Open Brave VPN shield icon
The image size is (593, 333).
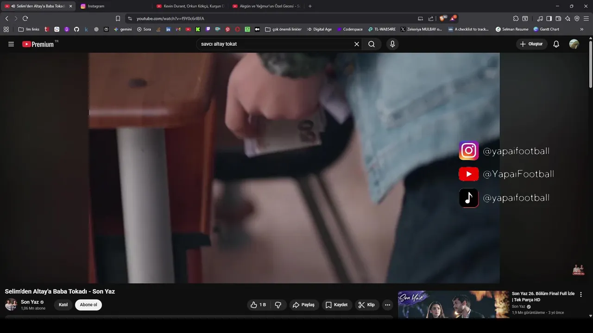tap(577, 18)
